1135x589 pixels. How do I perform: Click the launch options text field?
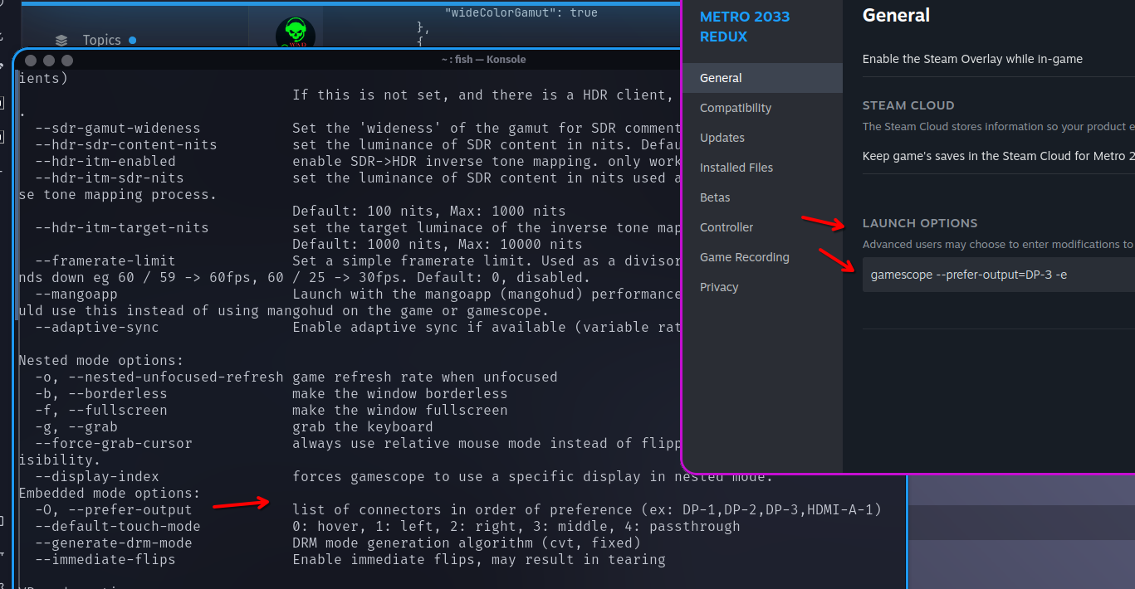click(996, 275)
